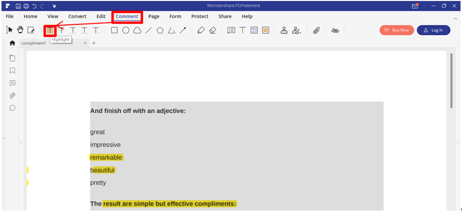Collapse the ribbon with the chevron
The height and width of the screenshot is (211, 462).
pyautogui.click(x=455, y=18)
